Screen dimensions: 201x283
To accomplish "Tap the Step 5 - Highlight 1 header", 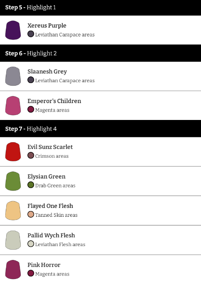I will click(100, 8).
